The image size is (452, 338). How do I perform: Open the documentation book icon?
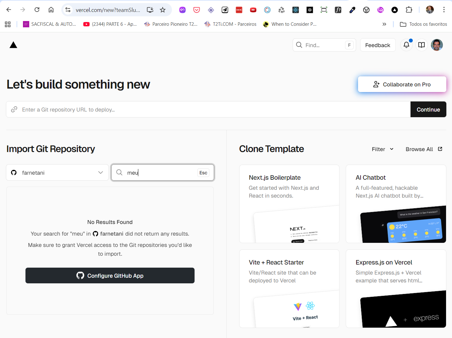422,45
